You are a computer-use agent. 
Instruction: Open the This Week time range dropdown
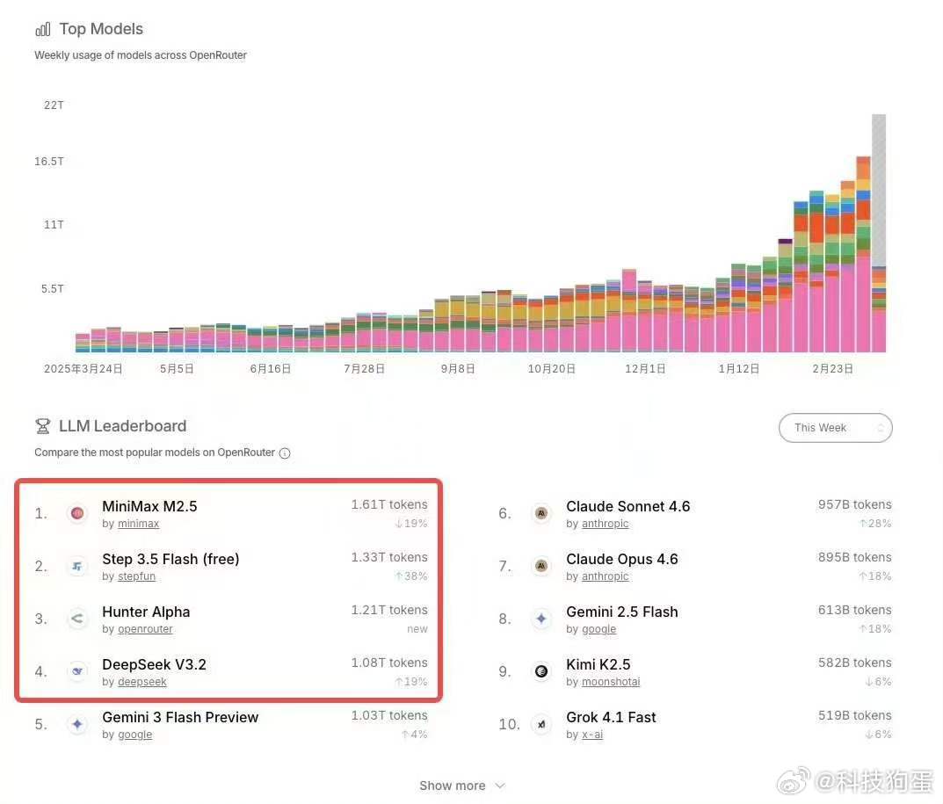835,428
